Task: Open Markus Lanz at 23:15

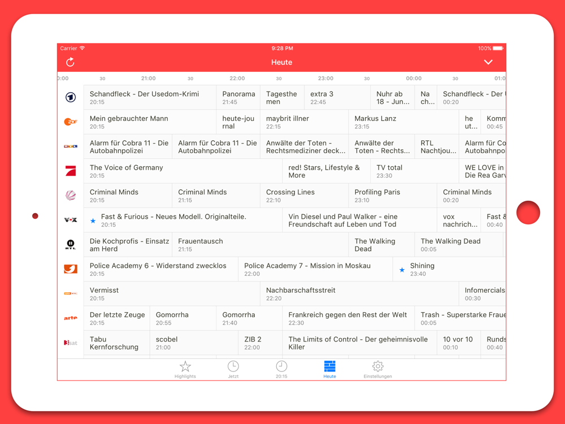Action: [404, 122]
